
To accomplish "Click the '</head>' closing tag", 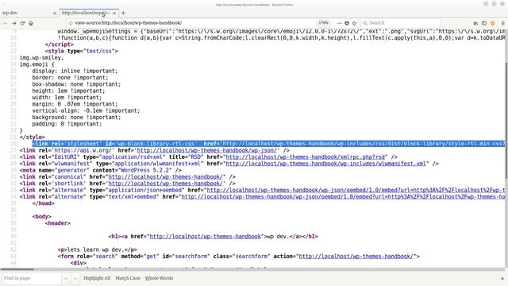I will click(44, 203).
